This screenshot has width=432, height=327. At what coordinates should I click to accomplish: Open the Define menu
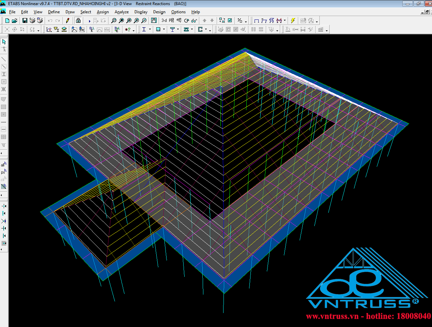tap(54, 12)
